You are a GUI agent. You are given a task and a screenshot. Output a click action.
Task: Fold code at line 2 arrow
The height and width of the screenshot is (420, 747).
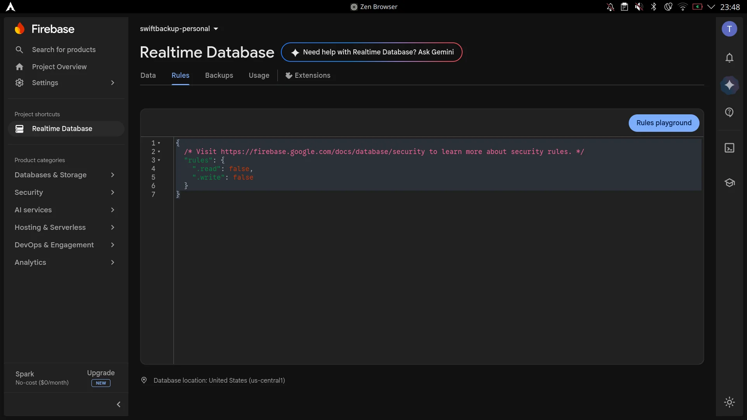tap(159, 152)
